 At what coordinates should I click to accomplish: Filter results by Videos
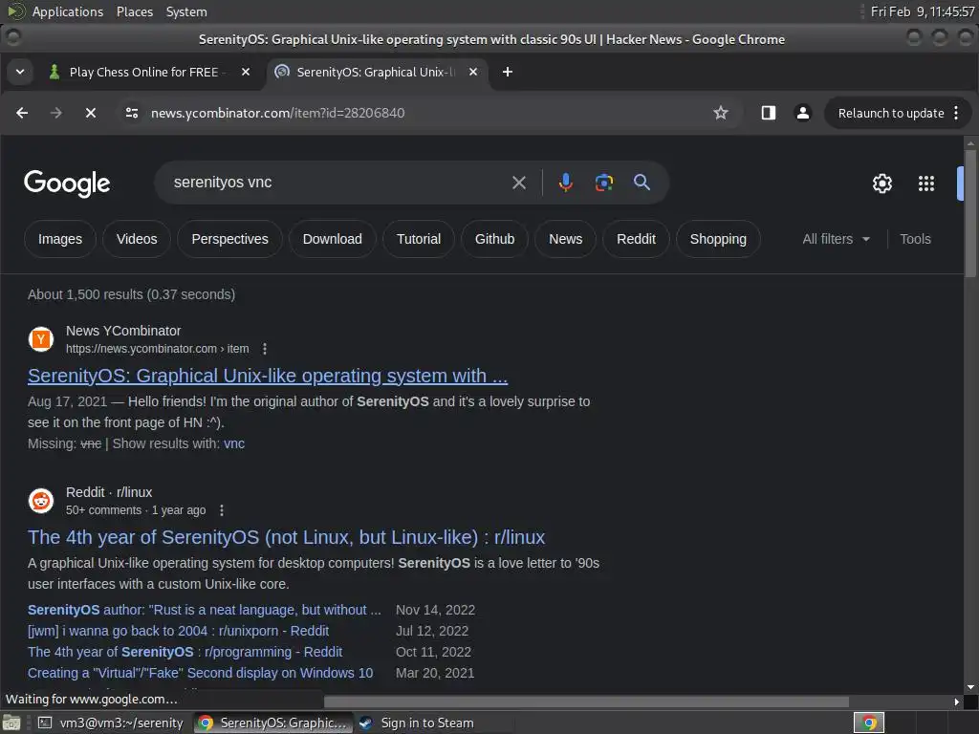coord(137,239)
